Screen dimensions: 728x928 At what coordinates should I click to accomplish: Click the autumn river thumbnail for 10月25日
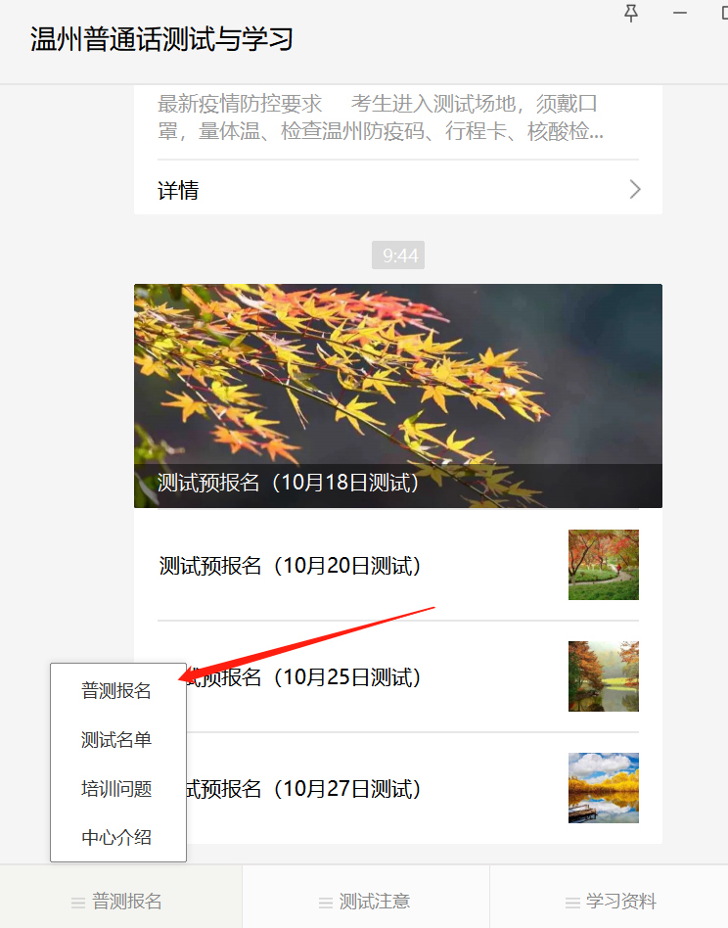coord(603,675)
